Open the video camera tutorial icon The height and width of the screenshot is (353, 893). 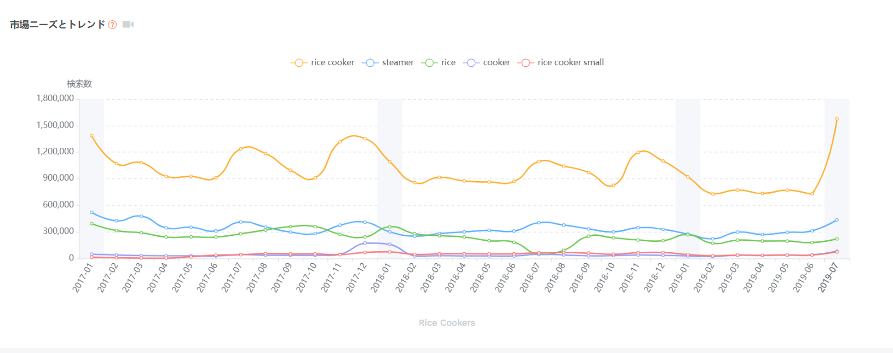[128, 25]
